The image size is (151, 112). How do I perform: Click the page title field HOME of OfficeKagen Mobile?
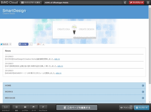click(x=83, y=3)
